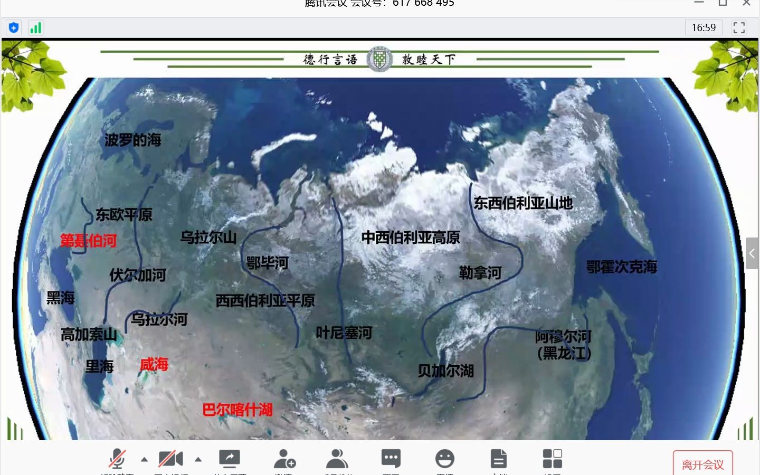Open the documents icon
This screenshot has height=475, width=760.
pos(499,458)
